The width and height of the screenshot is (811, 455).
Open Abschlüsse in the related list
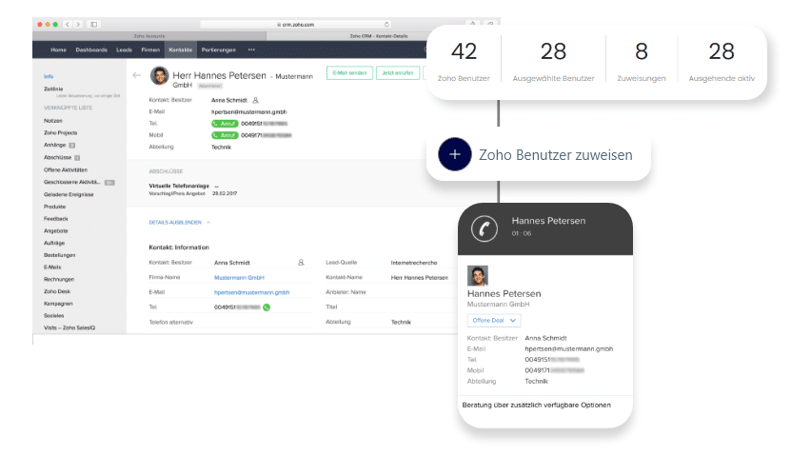(57, 158)
